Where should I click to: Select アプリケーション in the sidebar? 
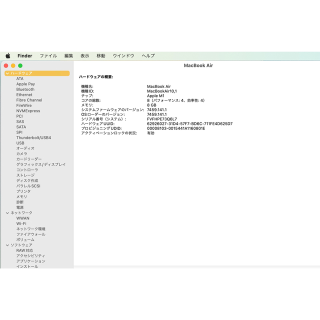[31, 261]
